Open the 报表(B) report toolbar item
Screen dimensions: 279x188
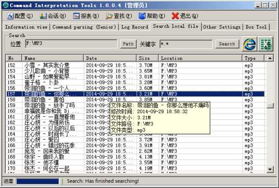pyautogui.click(x=86, y=16)
